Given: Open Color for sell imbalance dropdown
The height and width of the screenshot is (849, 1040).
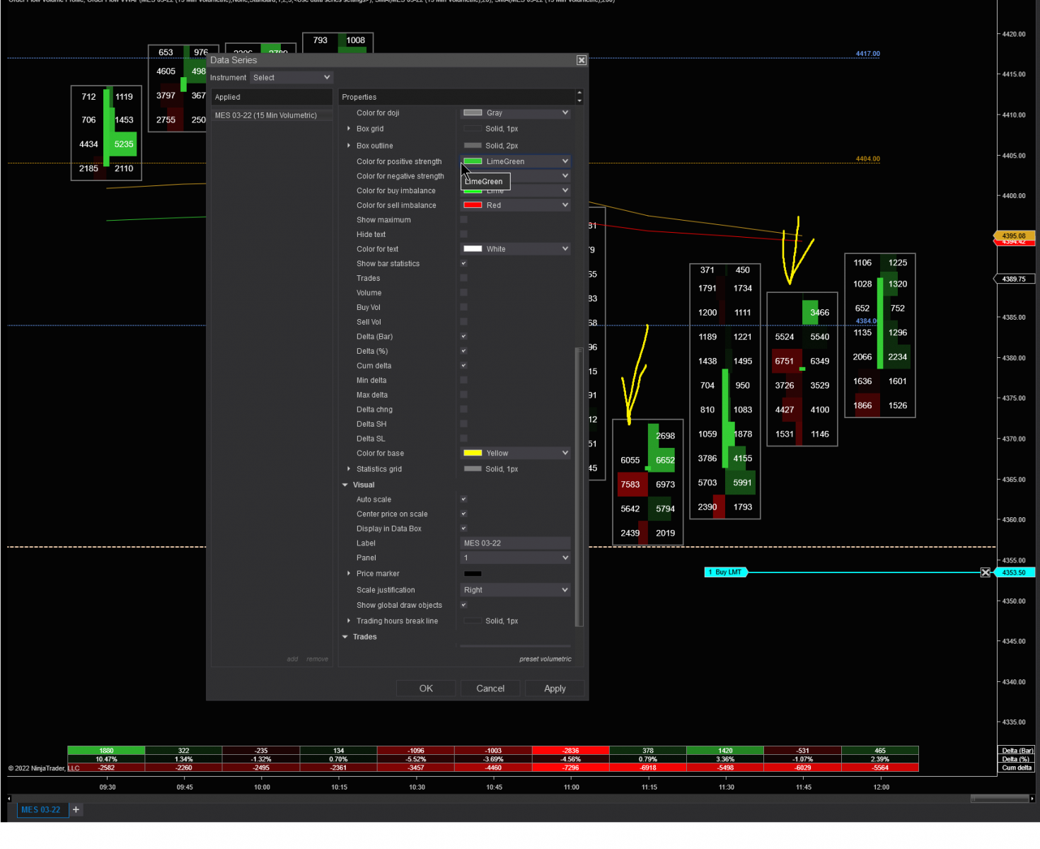Looking at the screenshot, I should (515, 205).
